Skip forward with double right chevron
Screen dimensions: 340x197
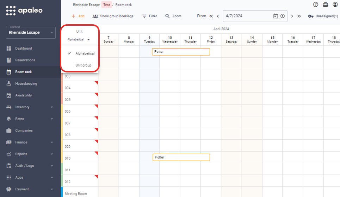tap(299, 16)
